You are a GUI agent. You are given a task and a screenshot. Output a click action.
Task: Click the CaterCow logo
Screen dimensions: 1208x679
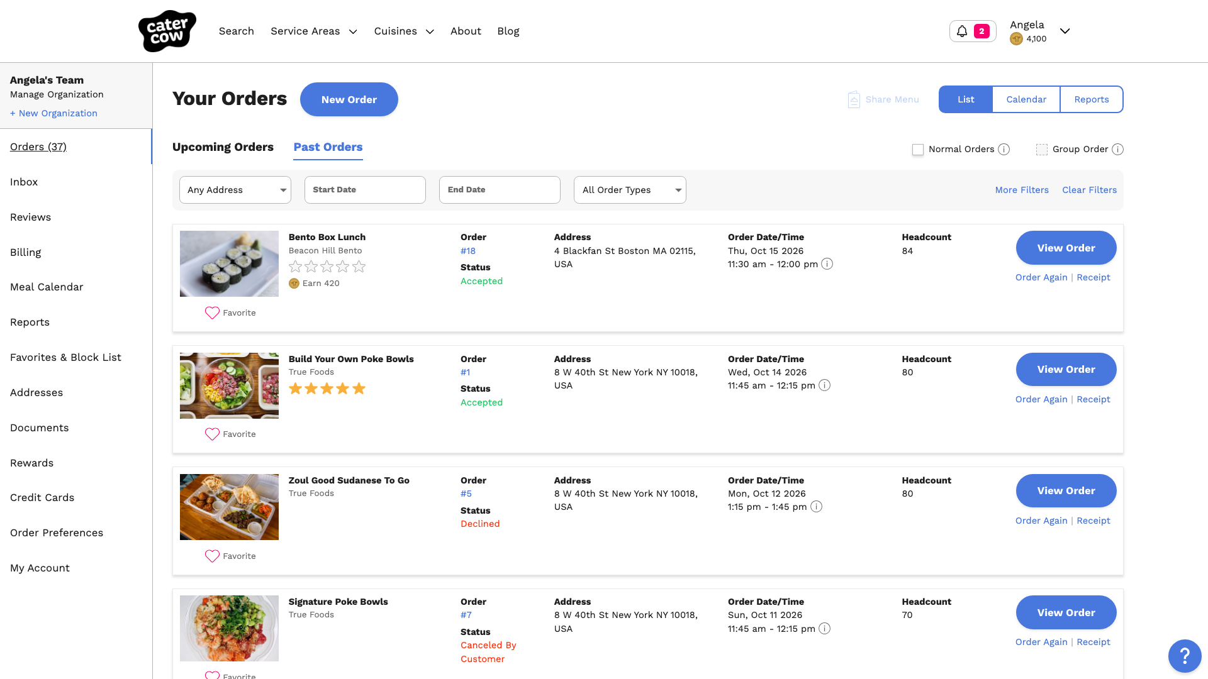click(x=167, y=31)
